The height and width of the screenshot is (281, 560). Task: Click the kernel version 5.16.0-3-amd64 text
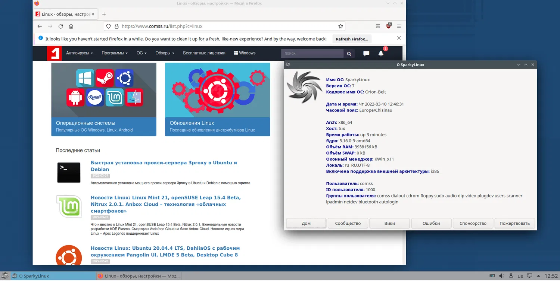point(355,141)
